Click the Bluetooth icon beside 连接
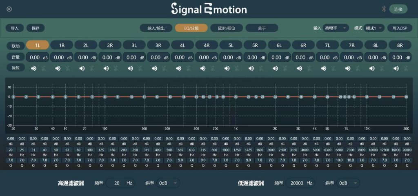 tap(384, 9)
